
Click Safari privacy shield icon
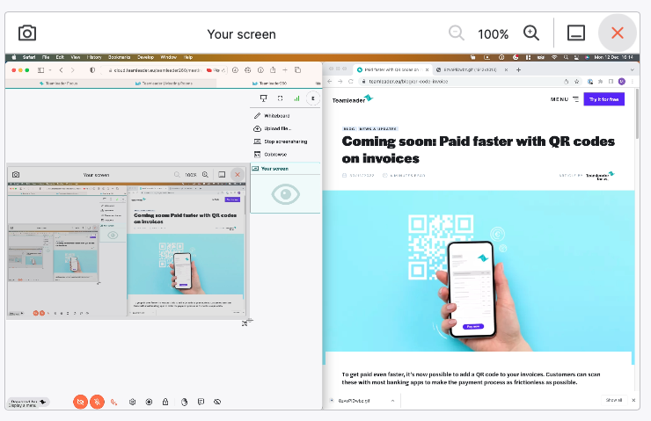pyautogui.click(x=92, y=70)
